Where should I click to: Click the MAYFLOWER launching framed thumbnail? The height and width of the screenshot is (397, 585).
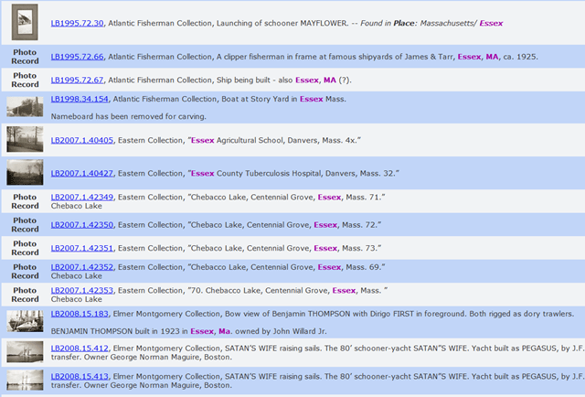25,22
